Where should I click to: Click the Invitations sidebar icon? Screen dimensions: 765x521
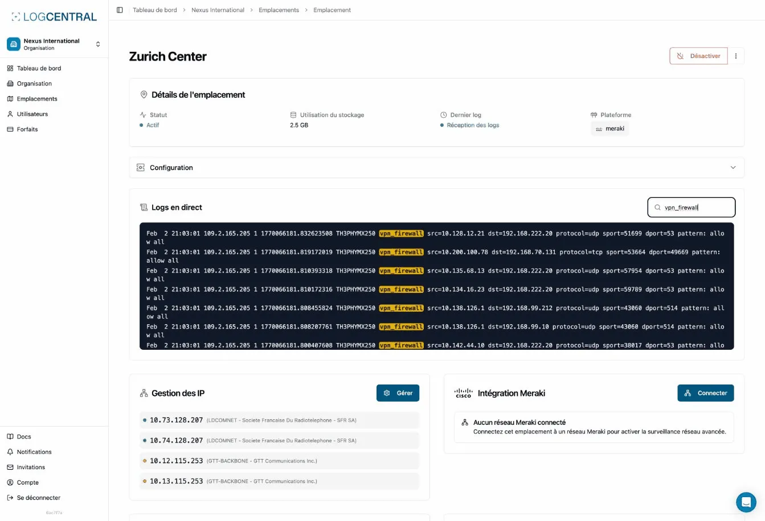10,467
